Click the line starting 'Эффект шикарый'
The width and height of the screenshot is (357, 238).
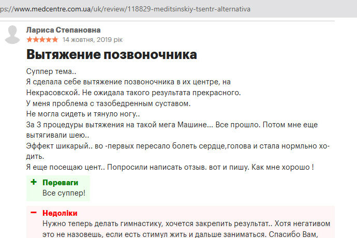coord(176,146)
